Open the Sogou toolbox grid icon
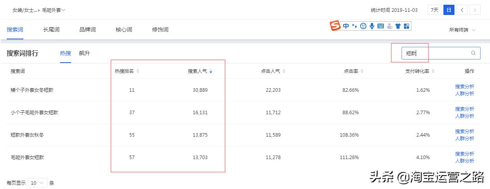 (406, 26)
